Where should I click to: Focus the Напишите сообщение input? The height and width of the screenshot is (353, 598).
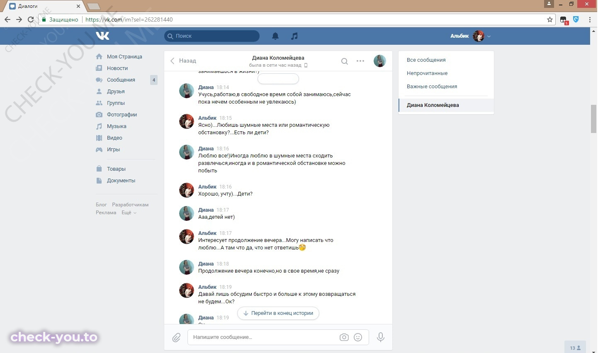263,337
